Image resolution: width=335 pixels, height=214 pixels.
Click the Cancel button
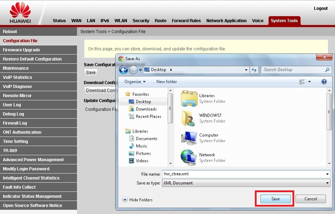pos(310,199)
